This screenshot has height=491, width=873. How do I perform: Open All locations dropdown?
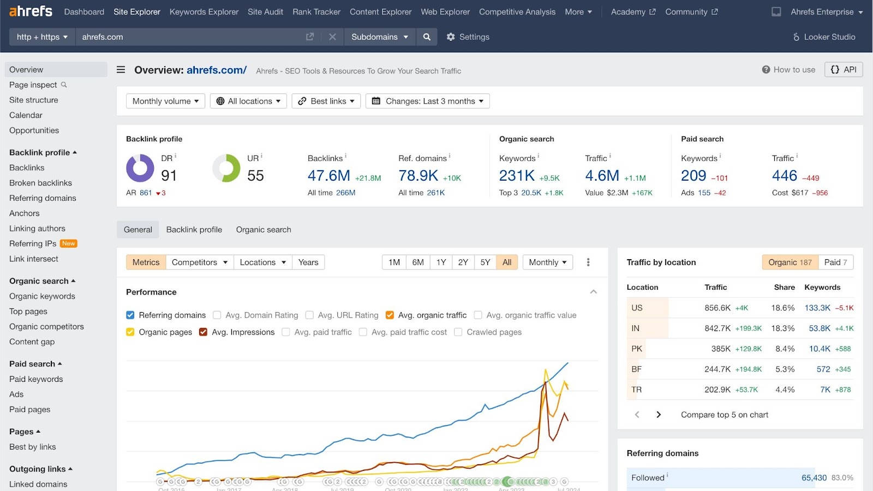[248, 101]
